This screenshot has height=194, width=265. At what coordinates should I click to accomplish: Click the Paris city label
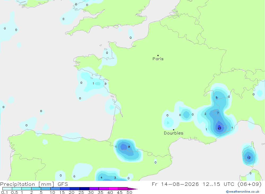click(x=158, y=59)
